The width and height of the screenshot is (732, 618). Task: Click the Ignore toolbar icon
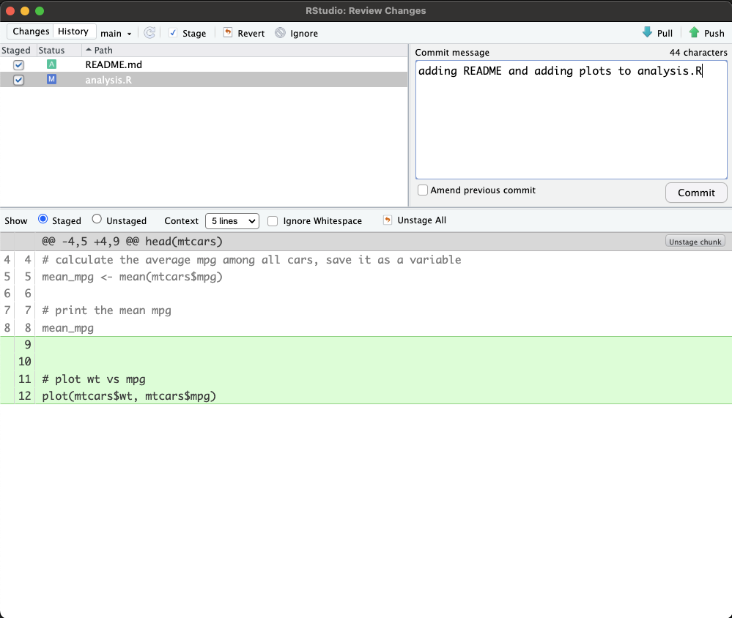tap(280, 33)
